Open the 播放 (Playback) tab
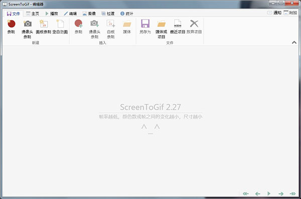 [52, 14]
